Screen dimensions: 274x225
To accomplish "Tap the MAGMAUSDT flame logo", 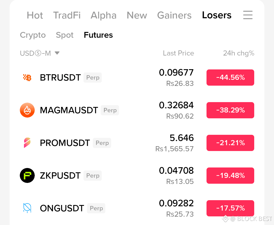I will click(27, 110).
